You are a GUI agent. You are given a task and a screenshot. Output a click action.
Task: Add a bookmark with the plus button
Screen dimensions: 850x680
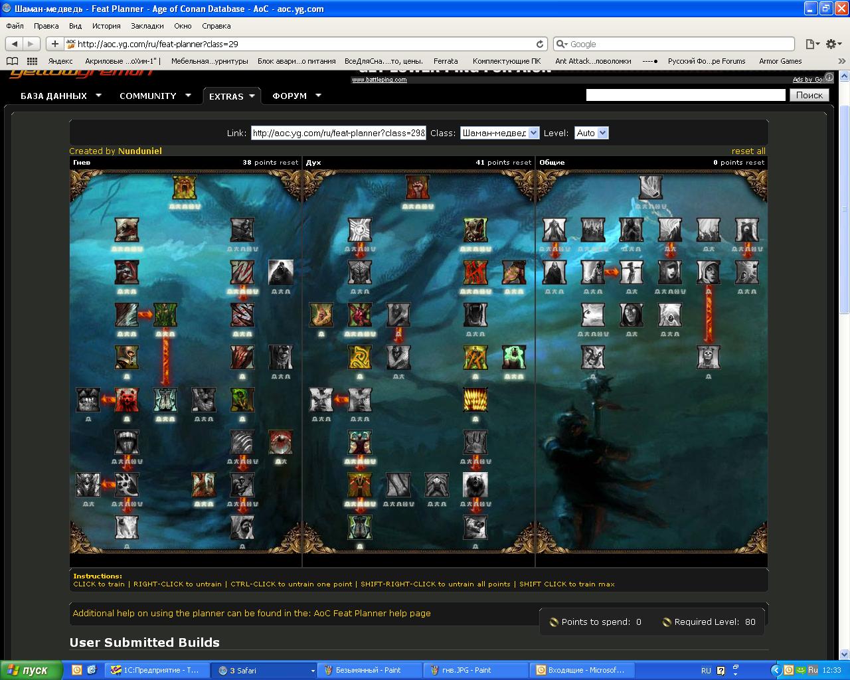(x=54, y=44)
